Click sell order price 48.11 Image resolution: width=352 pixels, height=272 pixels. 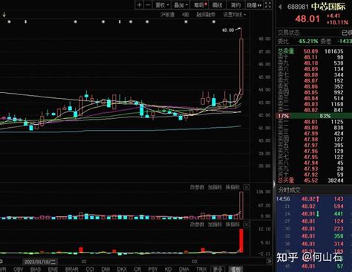[310, 57]
